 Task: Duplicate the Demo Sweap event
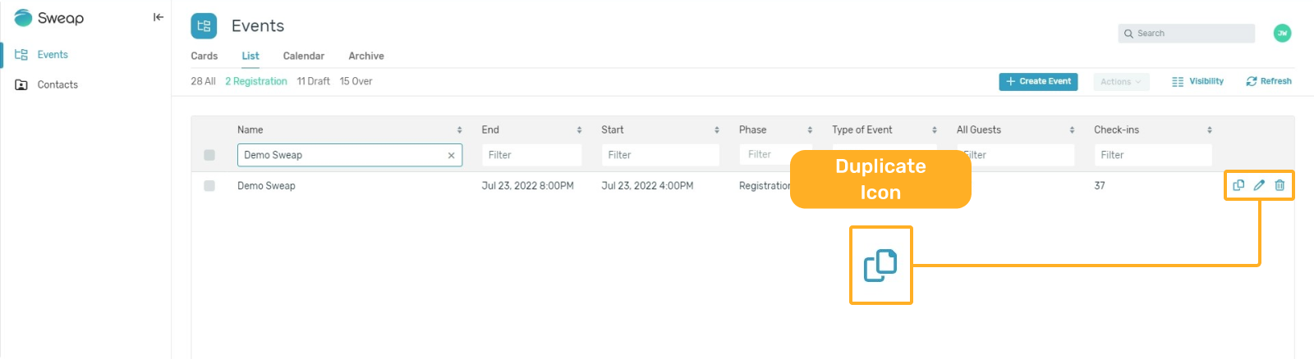[x=1238, y=185]
